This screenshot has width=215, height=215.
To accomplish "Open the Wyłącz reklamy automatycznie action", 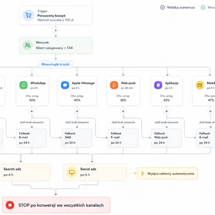I will 167,174.
